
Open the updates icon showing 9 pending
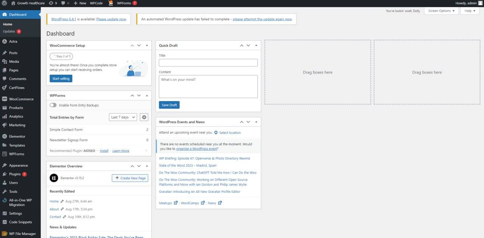51,3
